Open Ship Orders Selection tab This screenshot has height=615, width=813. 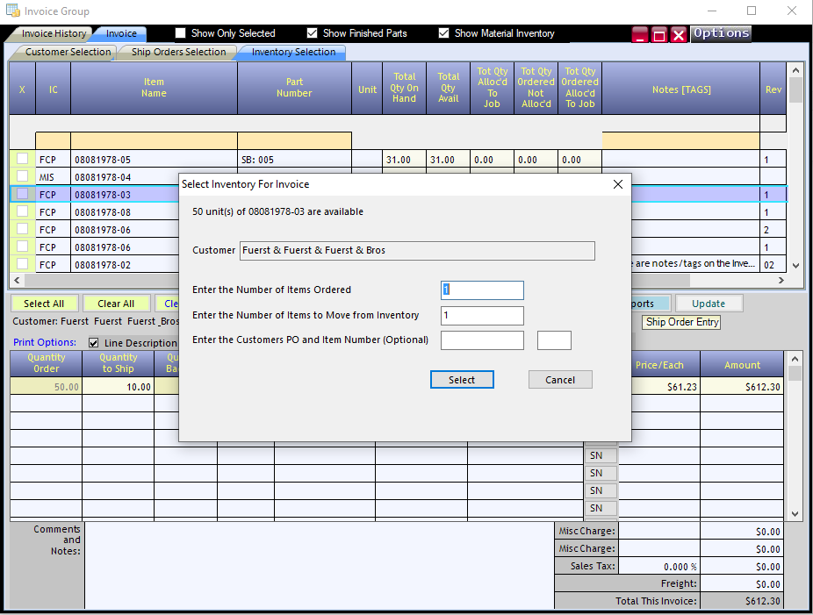pos(178,53)
